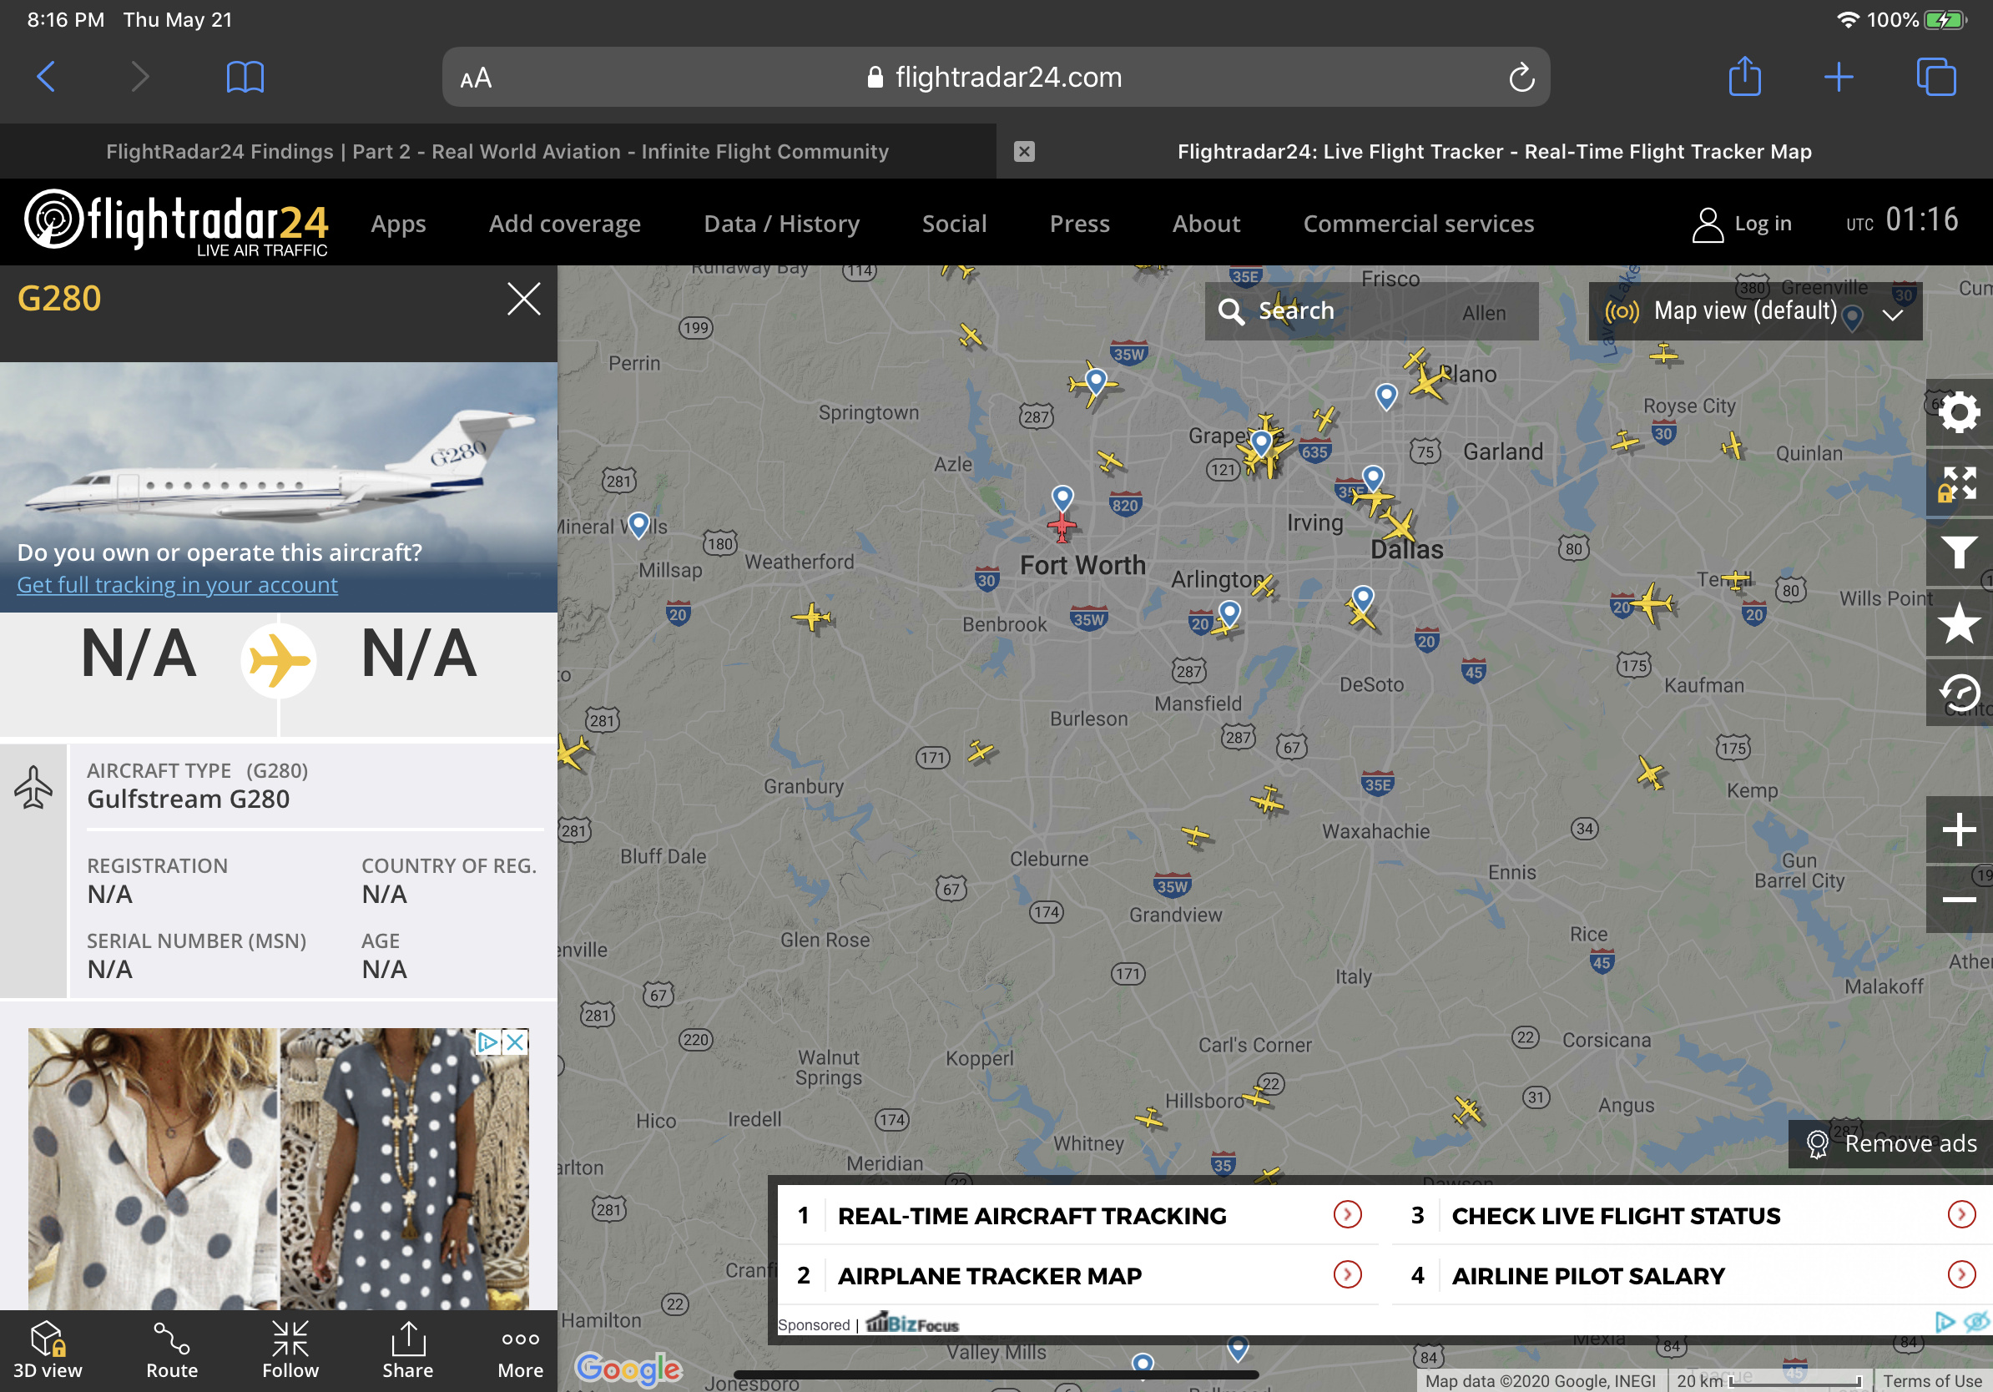The width and height of the screenshot is (1993, 1392).
Task: Show the aircraft Route
Action: [172, 1350]
